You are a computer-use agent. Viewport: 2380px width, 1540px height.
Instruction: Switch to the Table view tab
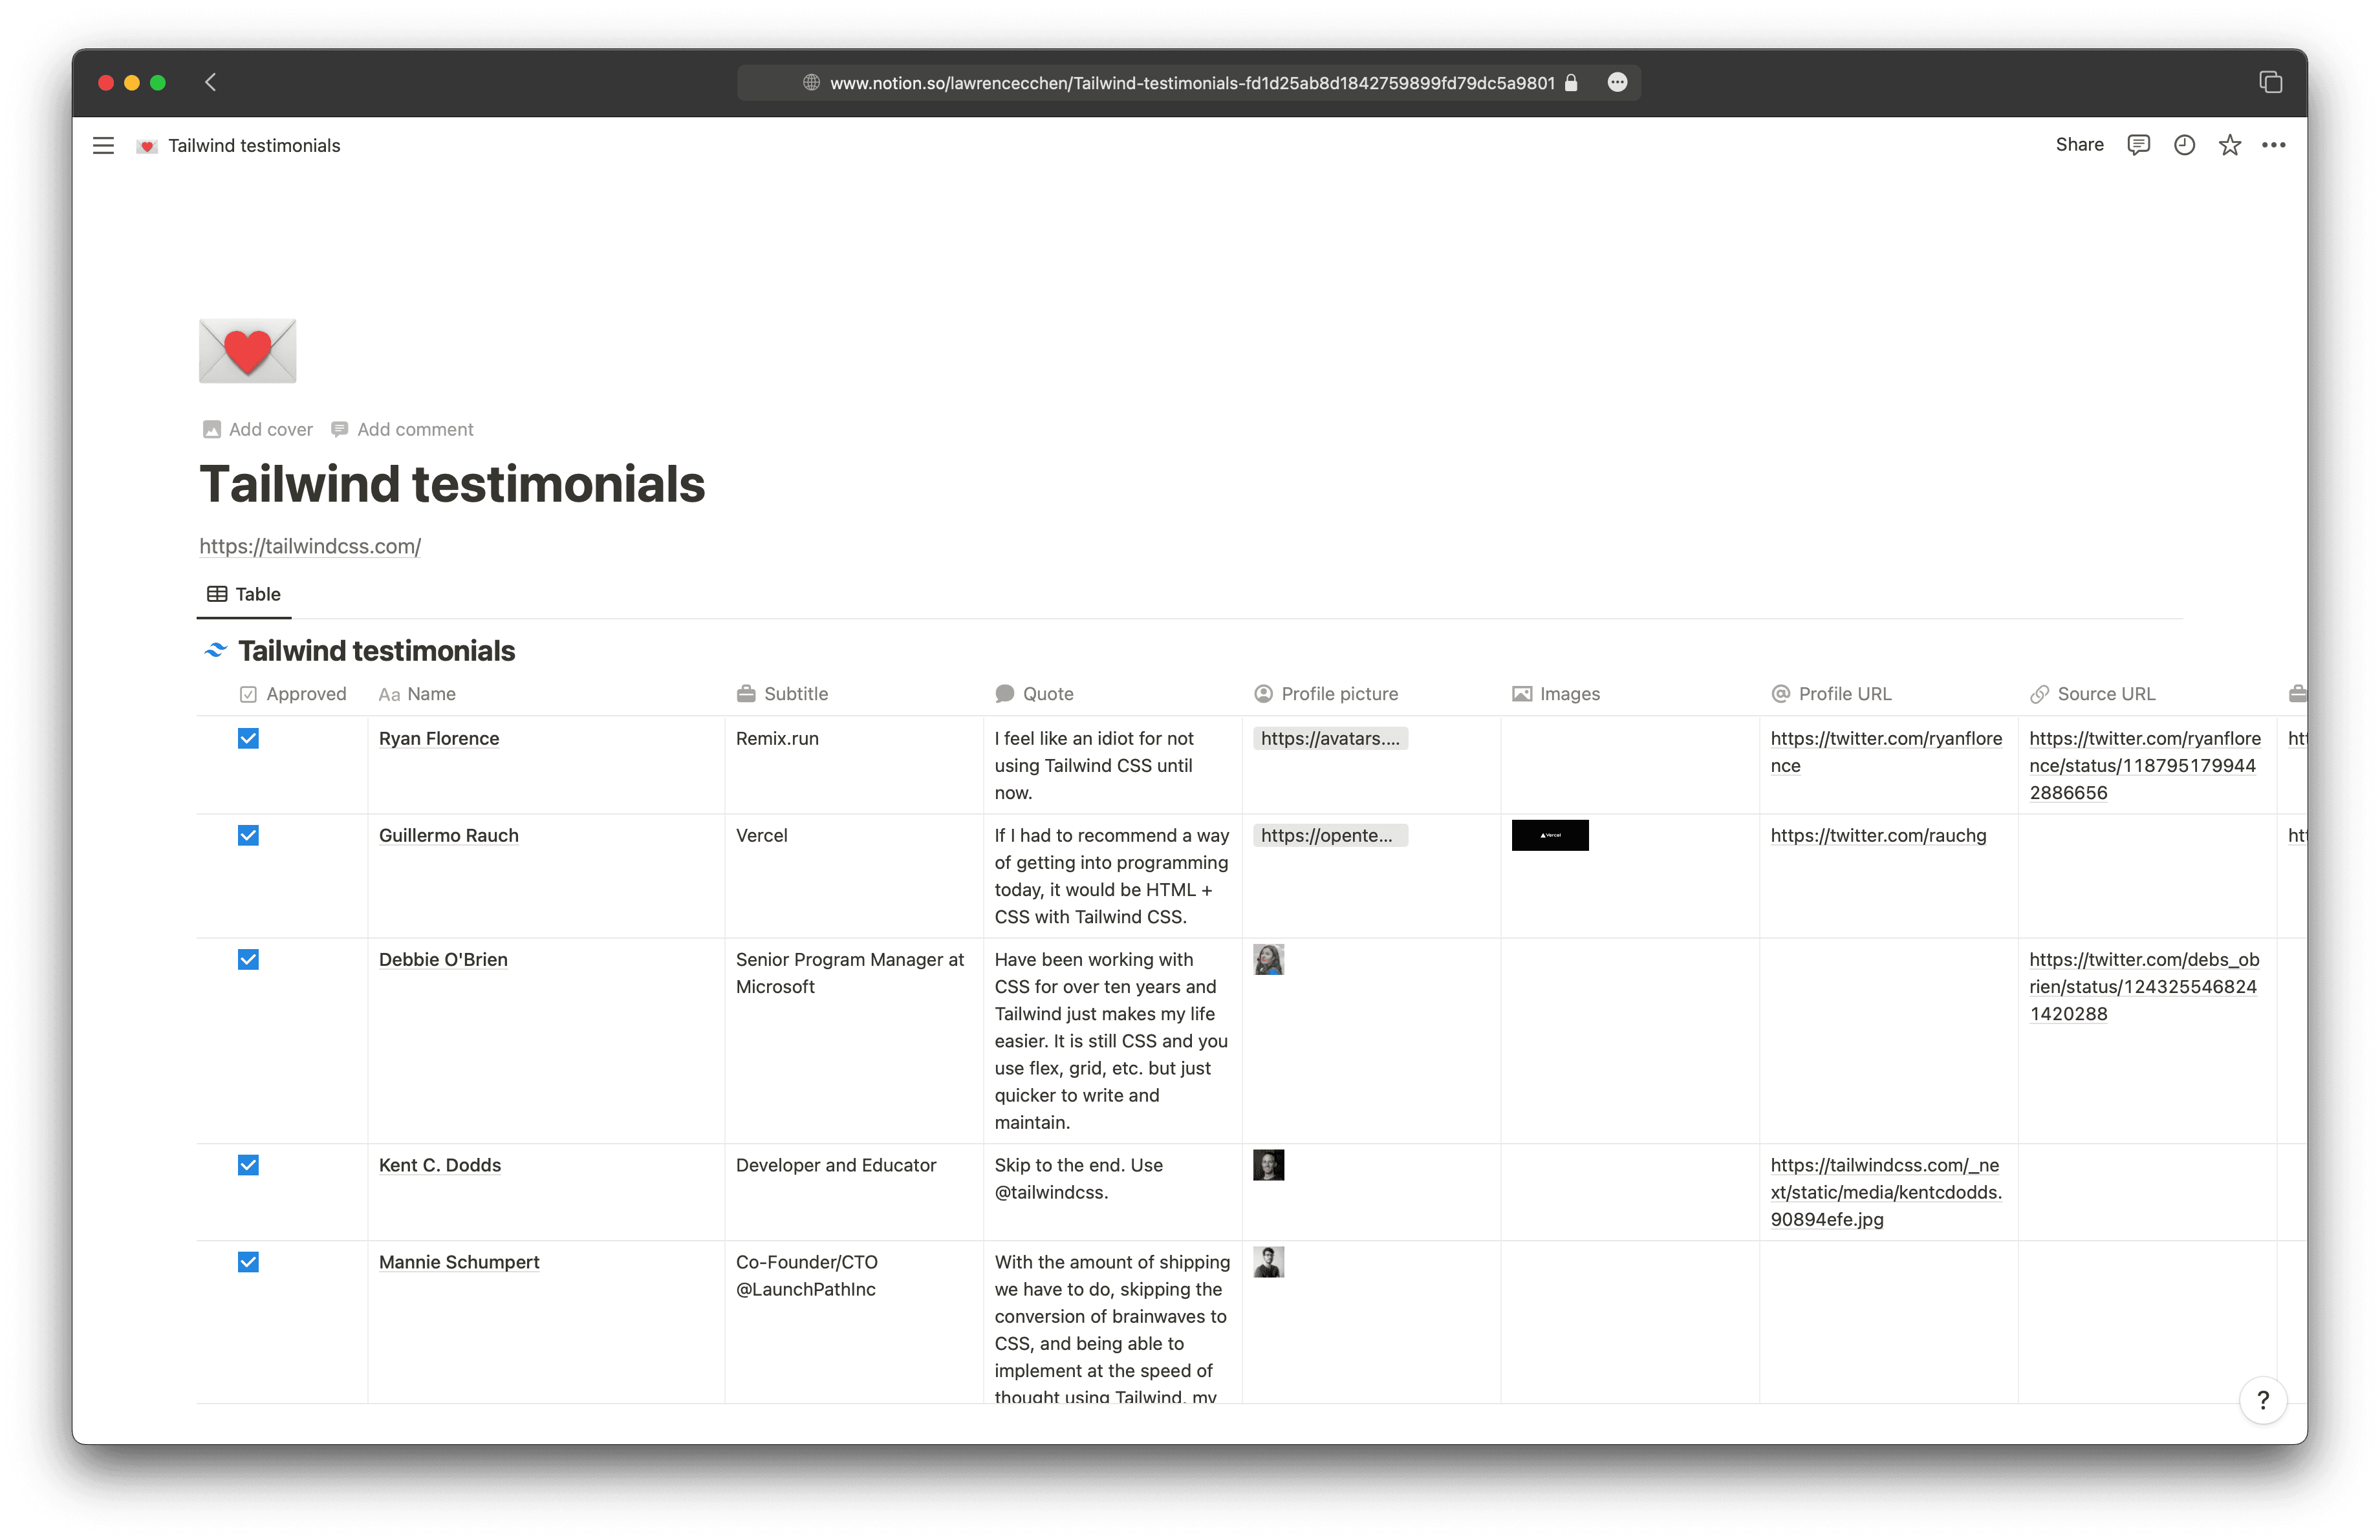pos(243,594)
